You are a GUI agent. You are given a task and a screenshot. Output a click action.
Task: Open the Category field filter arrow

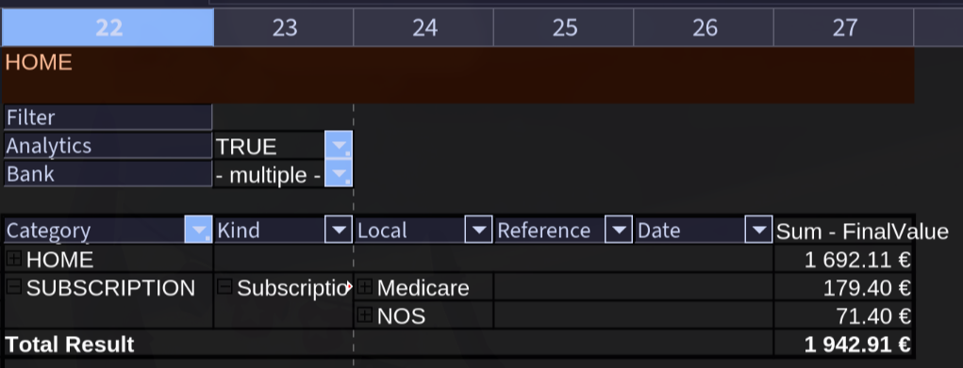click(198, 230)
